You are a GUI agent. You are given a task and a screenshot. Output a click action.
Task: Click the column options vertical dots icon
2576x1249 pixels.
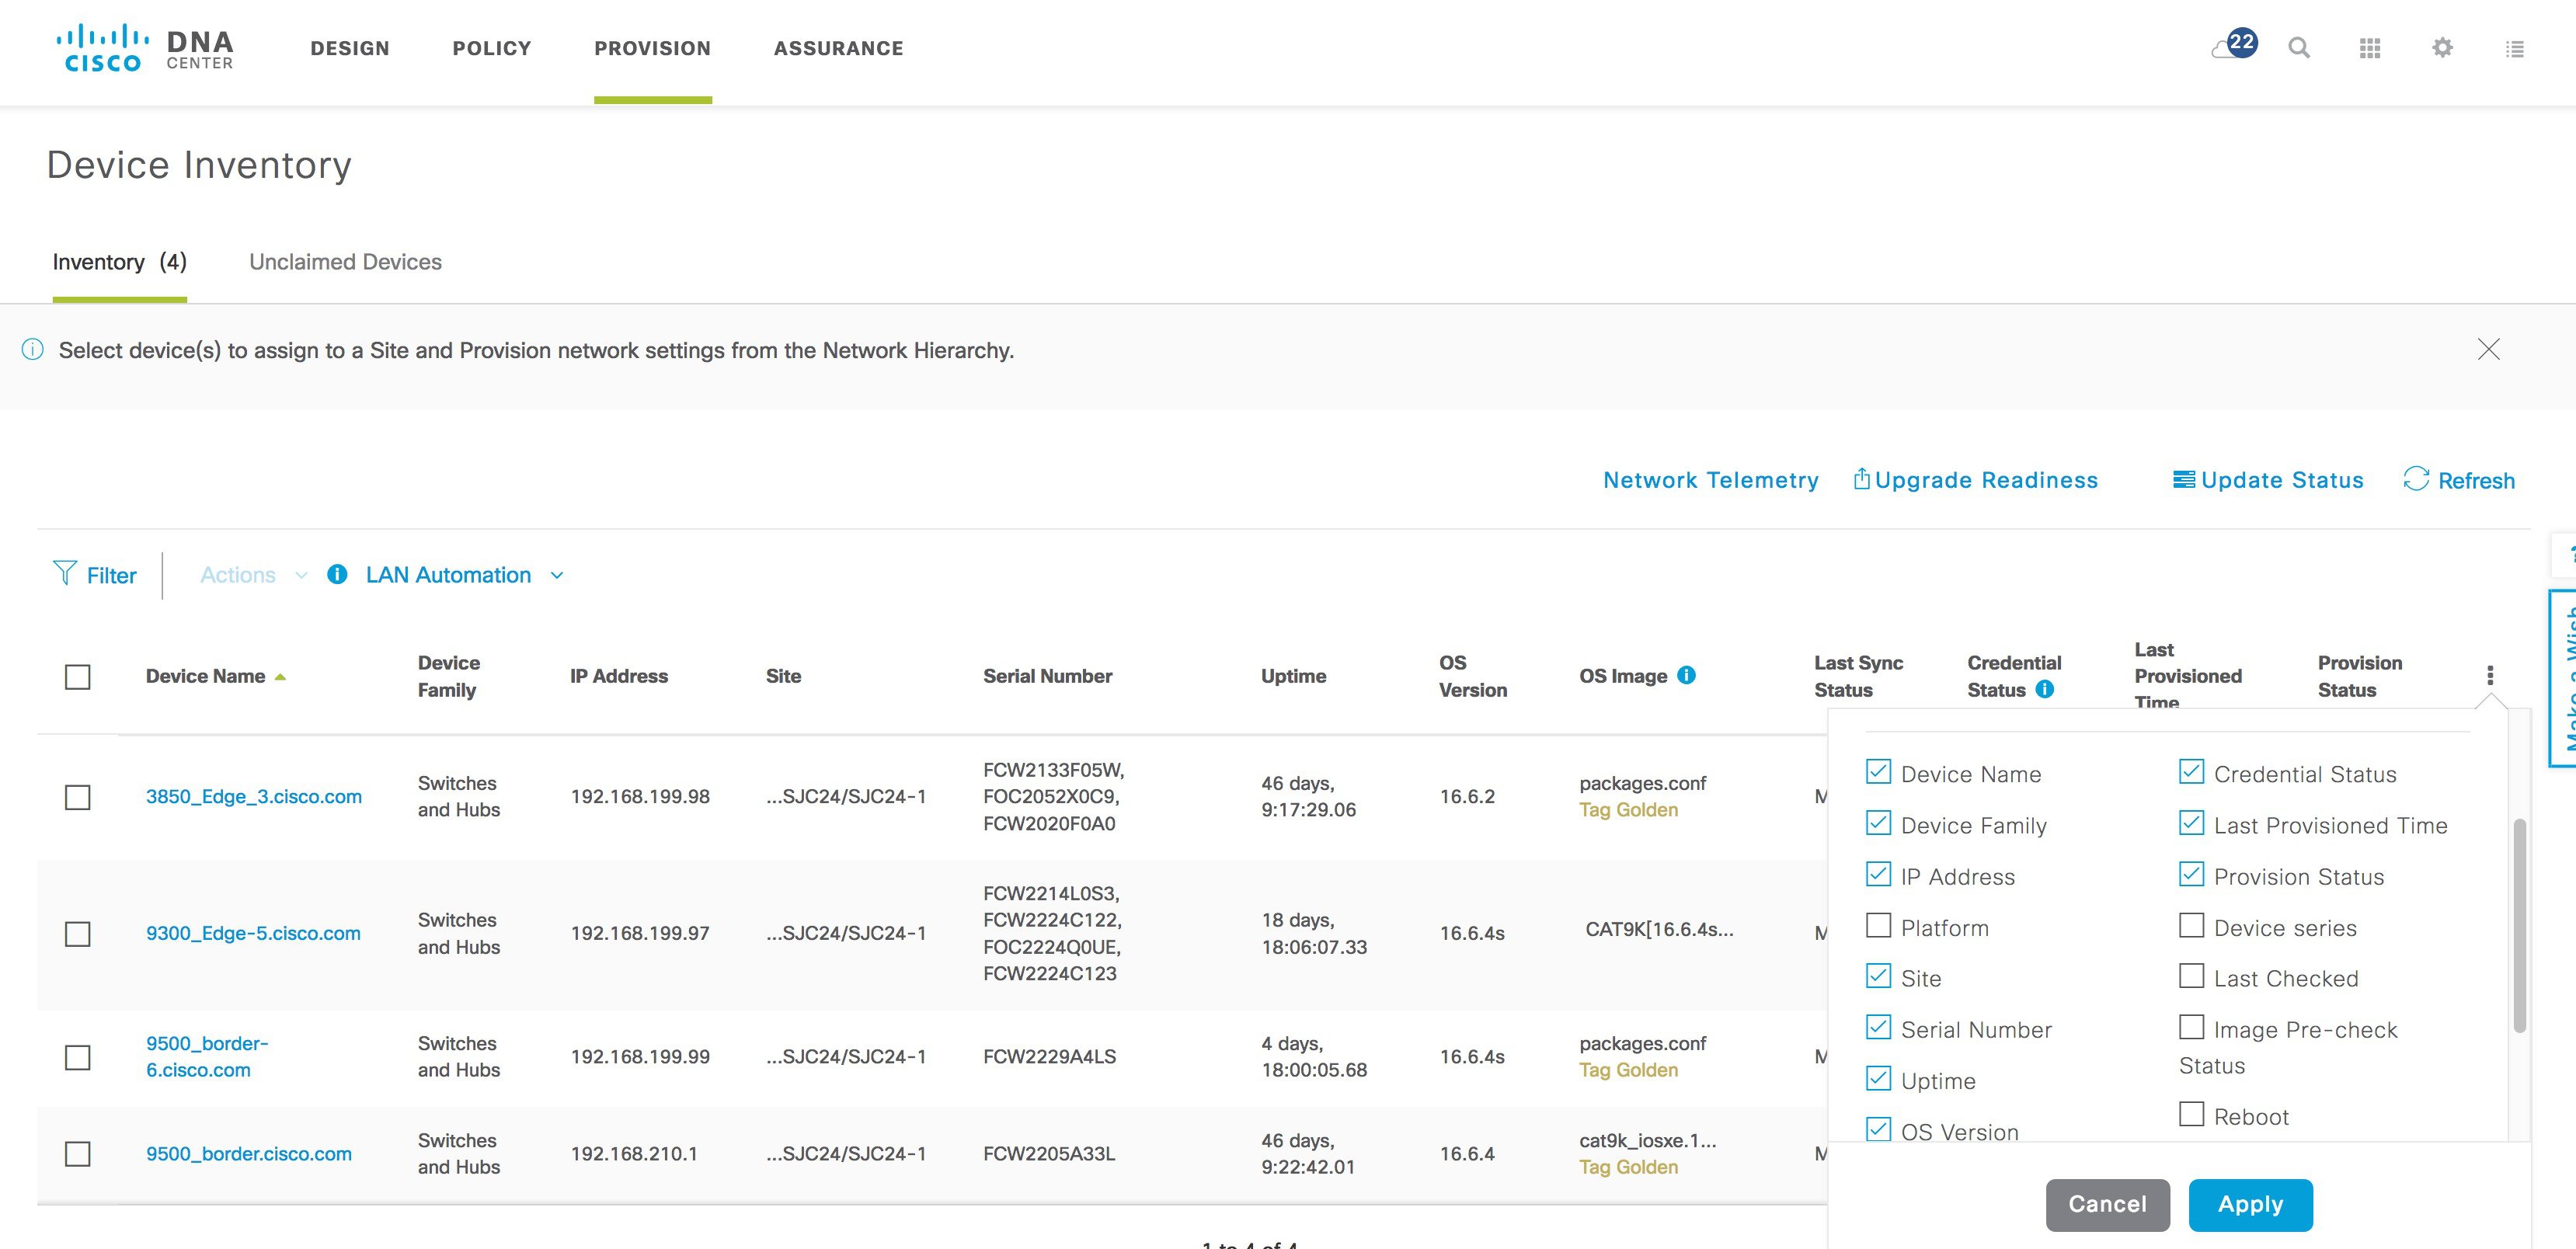click(x=2489, y=676)
